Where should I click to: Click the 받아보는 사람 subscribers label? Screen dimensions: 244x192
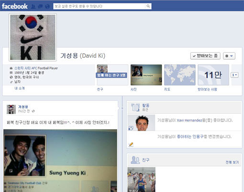207,89
